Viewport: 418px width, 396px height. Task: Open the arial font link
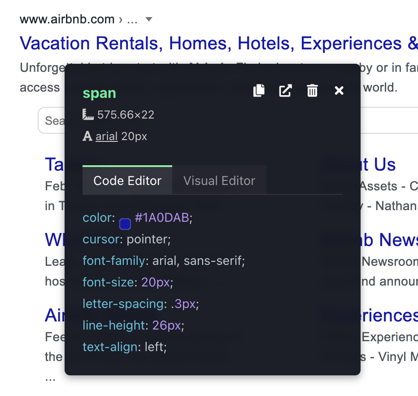[x=107, y=136]
